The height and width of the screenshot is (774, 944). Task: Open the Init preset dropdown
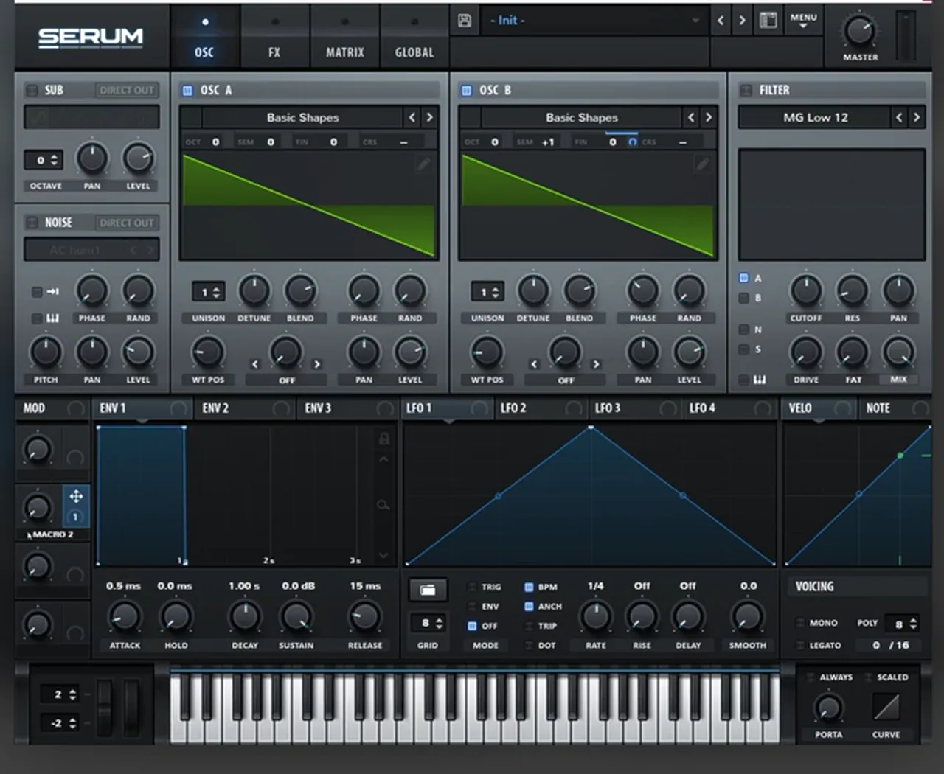pos(594,21)
